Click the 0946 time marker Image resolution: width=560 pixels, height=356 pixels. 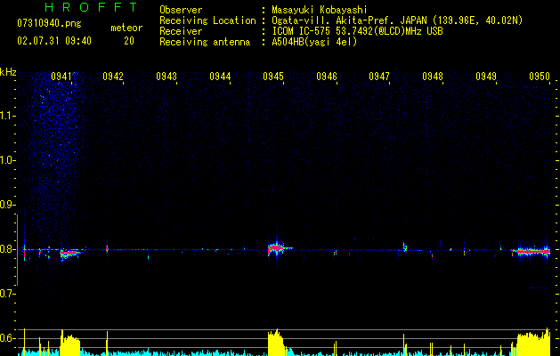pyautogui.click(x=327, y=77)
